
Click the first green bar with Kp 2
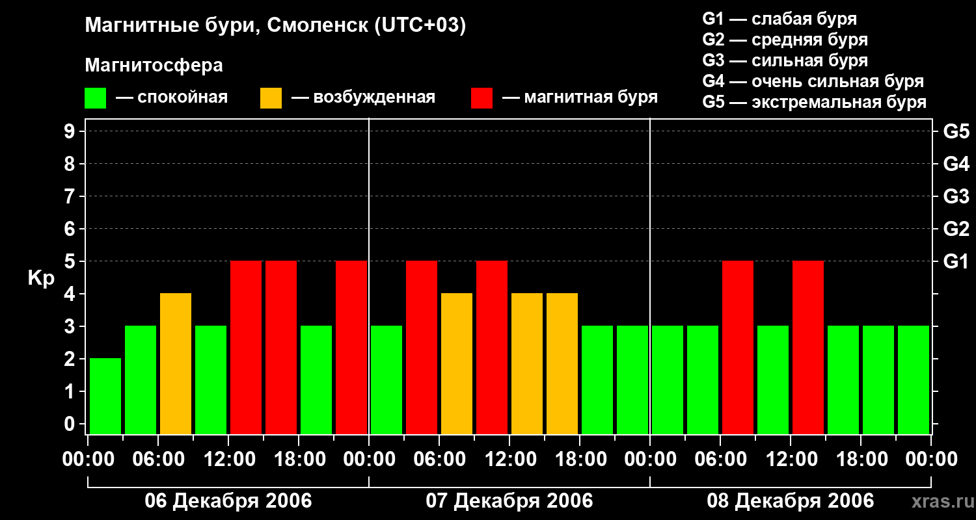tap(105, 396)
